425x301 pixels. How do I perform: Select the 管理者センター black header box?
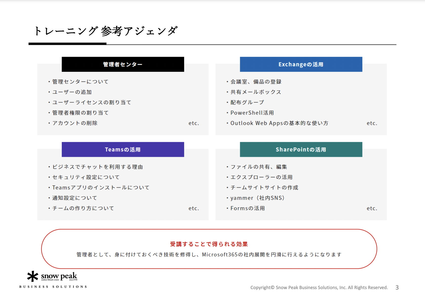[x=123, y=64]
